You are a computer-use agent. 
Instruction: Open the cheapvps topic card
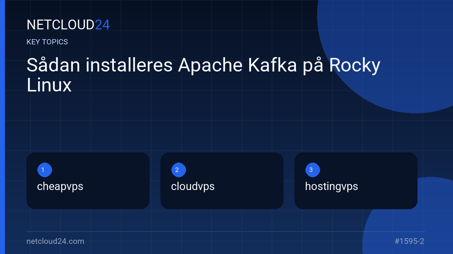pos(88,181)
